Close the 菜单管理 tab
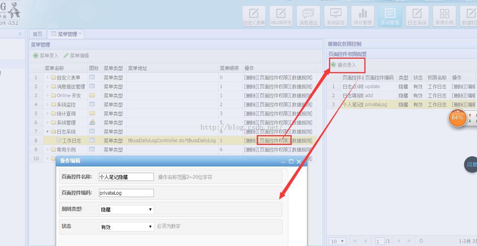477x246 pixels. (80, 33)
